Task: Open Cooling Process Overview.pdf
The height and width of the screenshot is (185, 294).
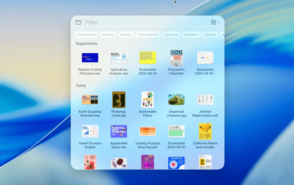Action: [148, 138]
